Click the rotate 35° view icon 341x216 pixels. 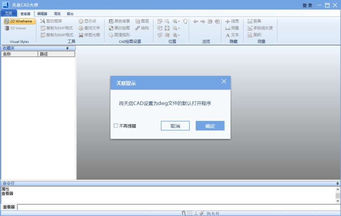pyautogui.click(x=160, y=35)
